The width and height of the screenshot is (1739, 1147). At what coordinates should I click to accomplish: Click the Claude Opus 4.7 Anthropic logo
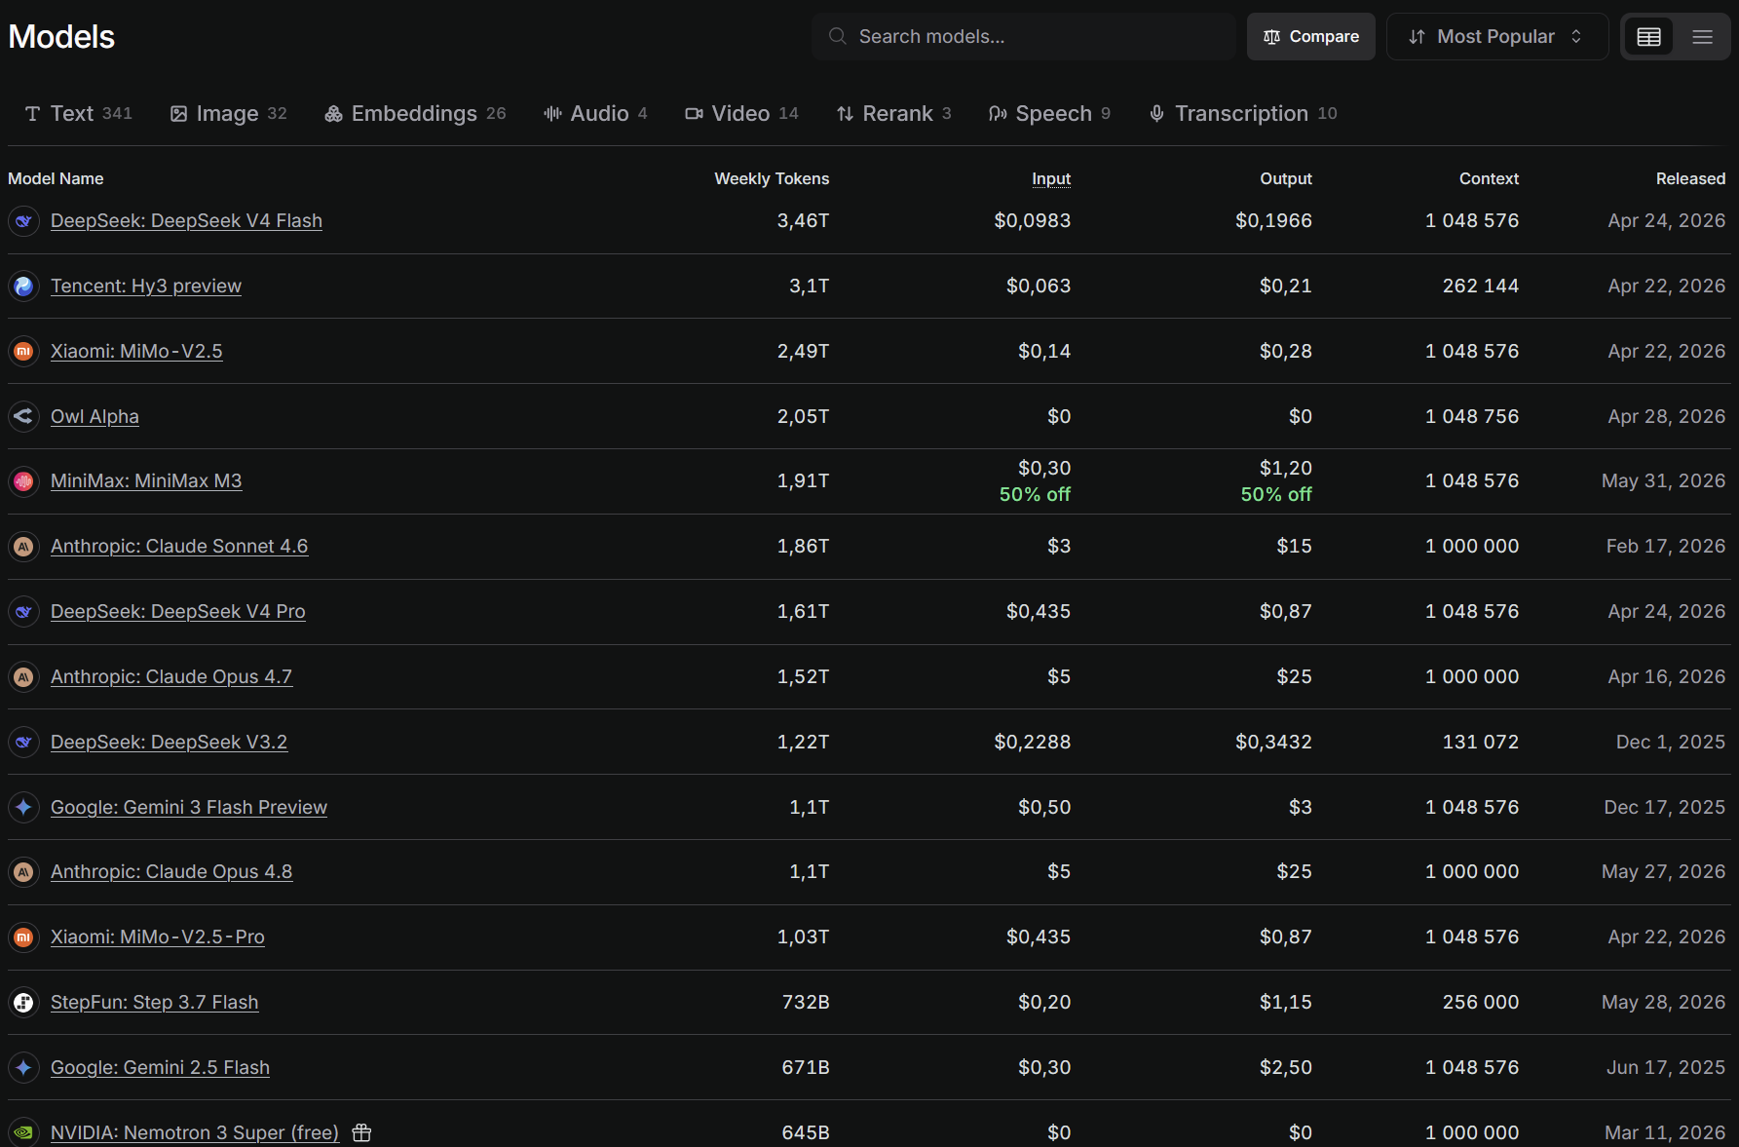tap(23, 676)
